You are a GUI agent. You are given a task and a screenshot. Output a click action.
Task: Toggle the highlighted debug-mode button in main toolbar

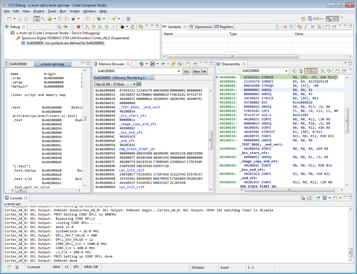click(x=37, y=19)
